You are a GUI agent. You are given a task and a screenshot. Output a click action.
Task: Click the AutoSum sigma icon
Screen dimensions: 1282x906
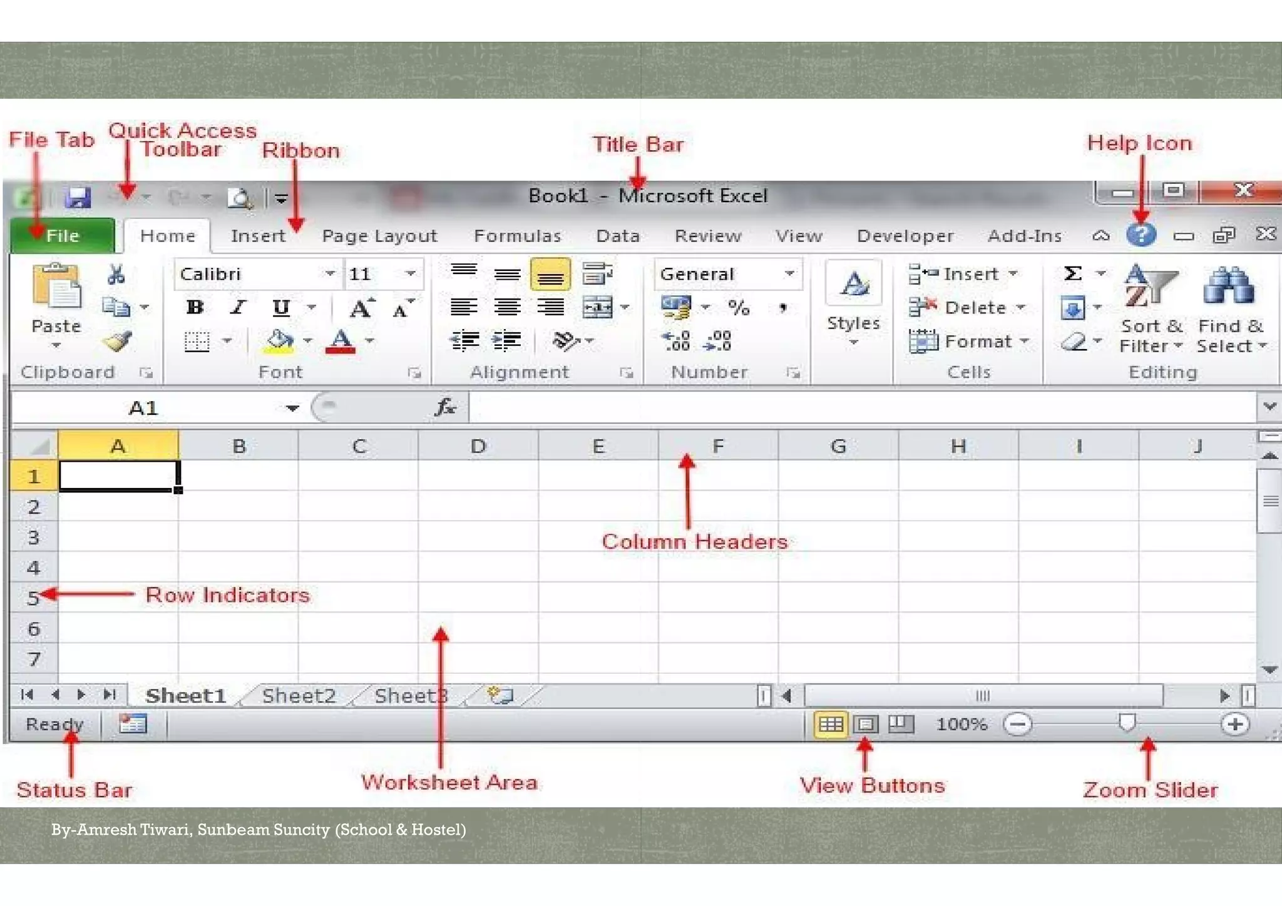(x=1073, y=273)
